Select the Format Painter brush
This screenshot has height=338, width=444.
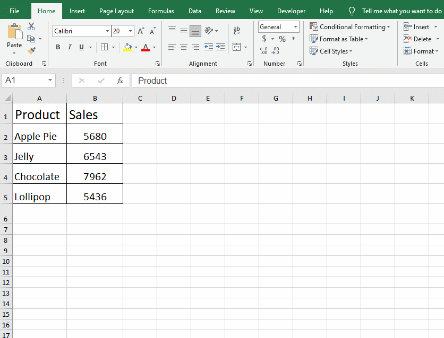pos(31,51)
